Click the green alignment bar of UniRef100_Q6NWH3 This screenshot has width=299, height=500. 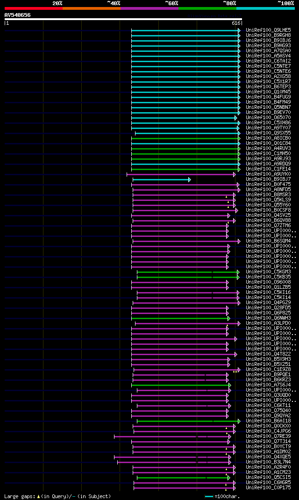pyautogui.click(x=180, y=319)
